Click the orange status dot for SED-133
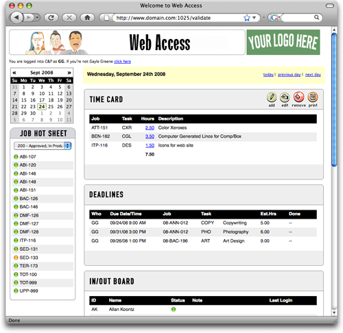343x333 pixels. [x=16, y=258]
